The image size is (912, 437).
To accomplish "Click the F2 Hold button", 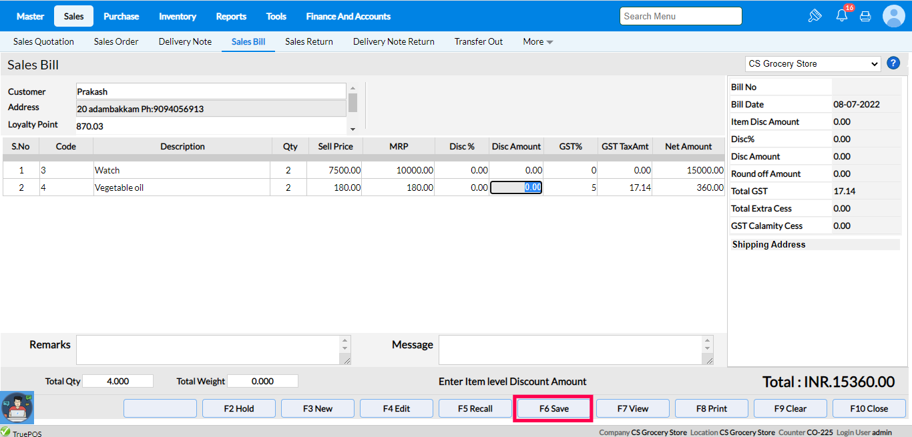I will click(x=239, y=408).
